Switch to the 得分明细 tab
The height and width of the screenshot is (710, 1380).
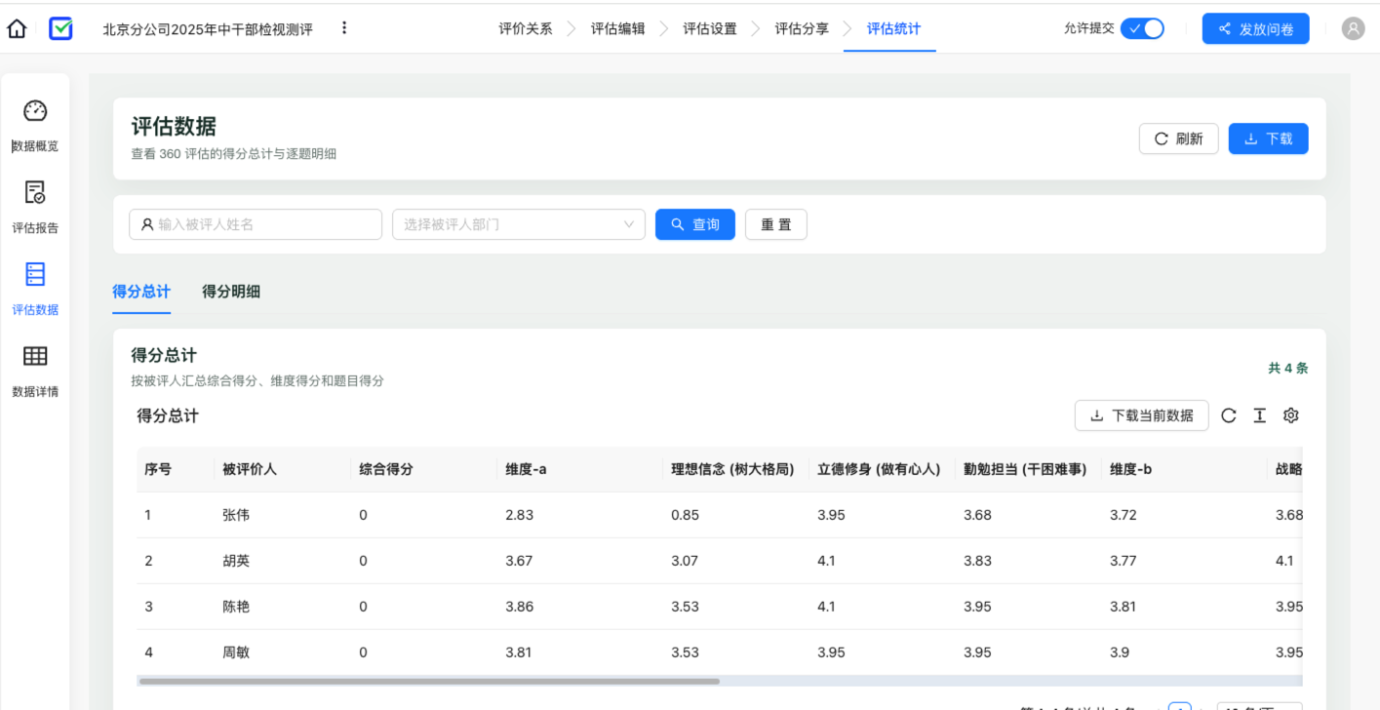[231, 292]
